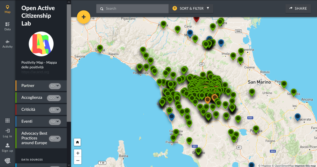Zoom out on the map
The image size is (317, 167).
(78, 161)
